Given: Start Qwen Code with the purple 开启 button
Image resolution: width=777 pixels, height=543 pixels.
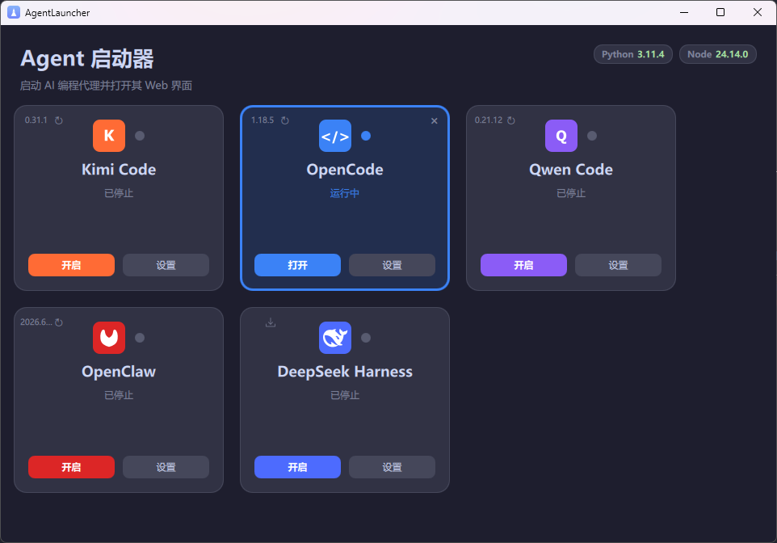Looking at the screenshot, I should click(523, 265).
